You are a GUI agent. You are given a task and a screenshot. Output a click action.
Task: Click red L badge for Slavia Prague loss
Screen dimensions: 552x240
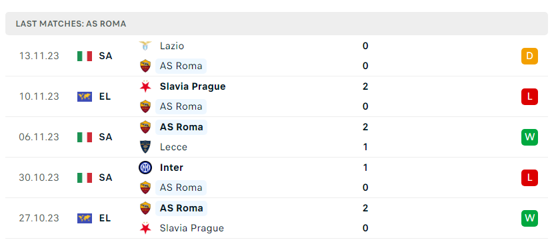click(x=529, y=96)
